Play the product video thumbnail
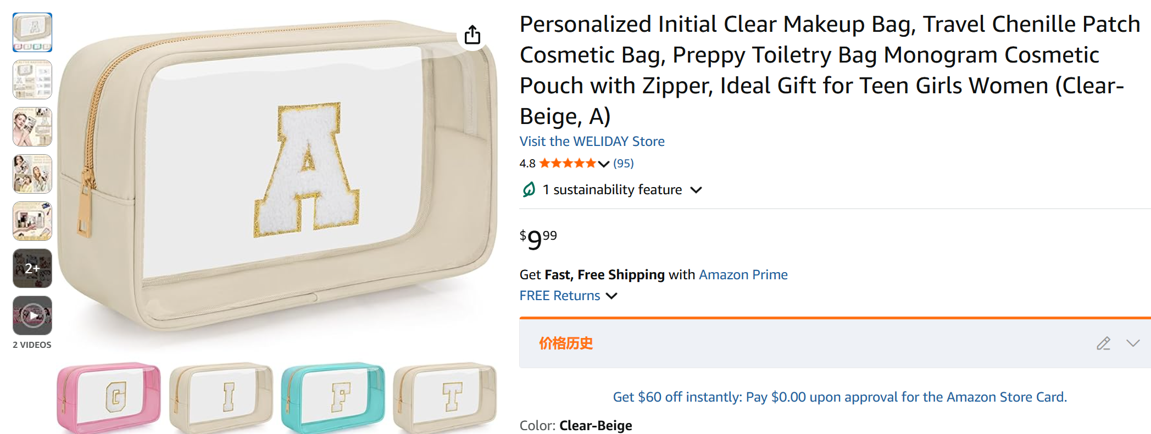 click(x=32, y=315)
